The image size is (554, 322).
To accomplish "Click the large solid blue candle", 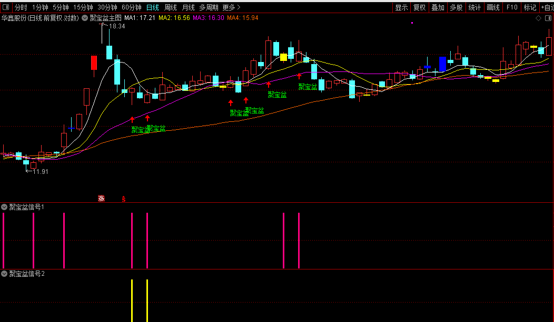I will pos(443,64).
